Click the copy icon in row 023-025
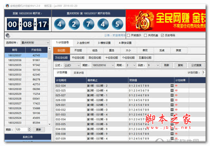This screenshot has width=210, height=146. (172, 90)
